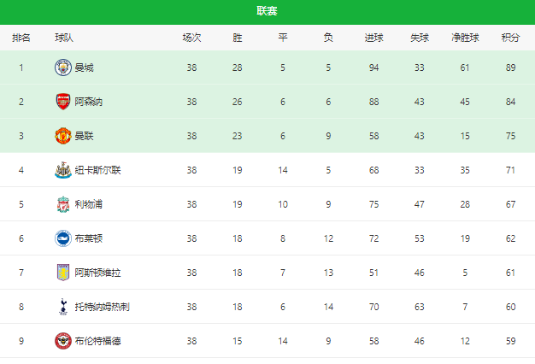Open the 纽卡斯尔联 team name
This screenshot has width=535, height=364.
98,170
